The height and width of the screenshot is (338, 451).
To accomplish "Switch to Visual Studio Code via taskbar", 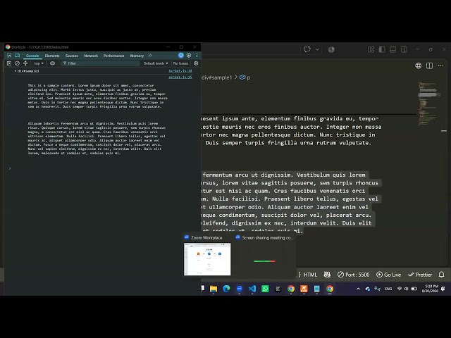I will pyautogui.click(x=252, y=289).
